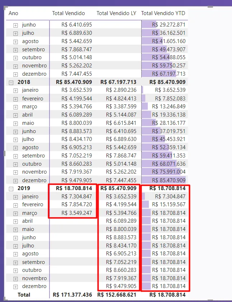Image resolution: width=232 pixels, height=302 pixels.
Task: Click the Total Vendido LY column header
Action: tap(116, 13)
